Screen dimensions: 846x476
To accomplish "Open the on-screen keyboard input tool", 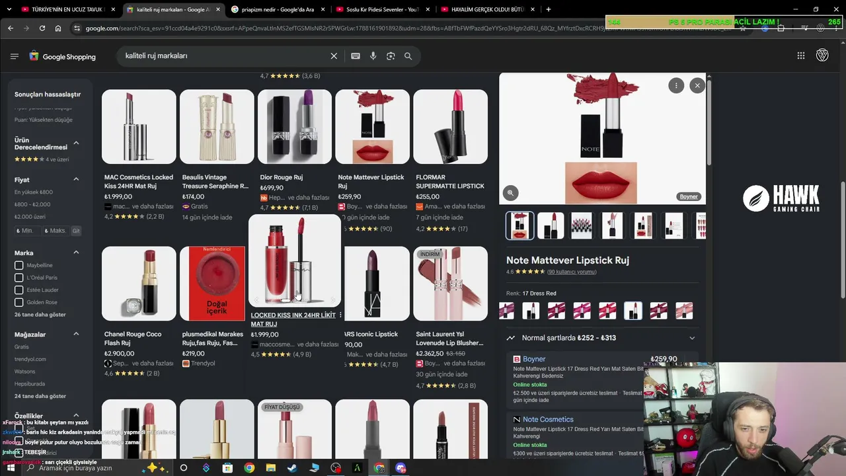I will [x=356, y=56].
